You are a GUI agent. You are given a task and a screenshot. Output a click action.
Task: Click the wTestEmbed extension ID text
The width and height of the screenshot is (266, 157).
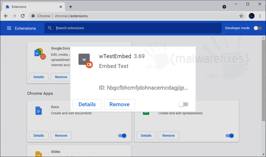[x=143, y=88]
